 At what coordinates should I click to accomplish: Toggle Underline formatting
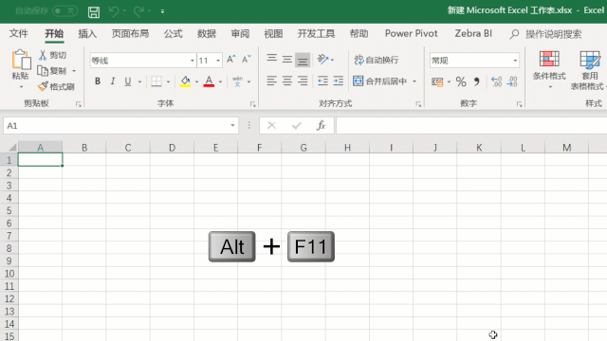pyautogui.click(x=128, y=81)
